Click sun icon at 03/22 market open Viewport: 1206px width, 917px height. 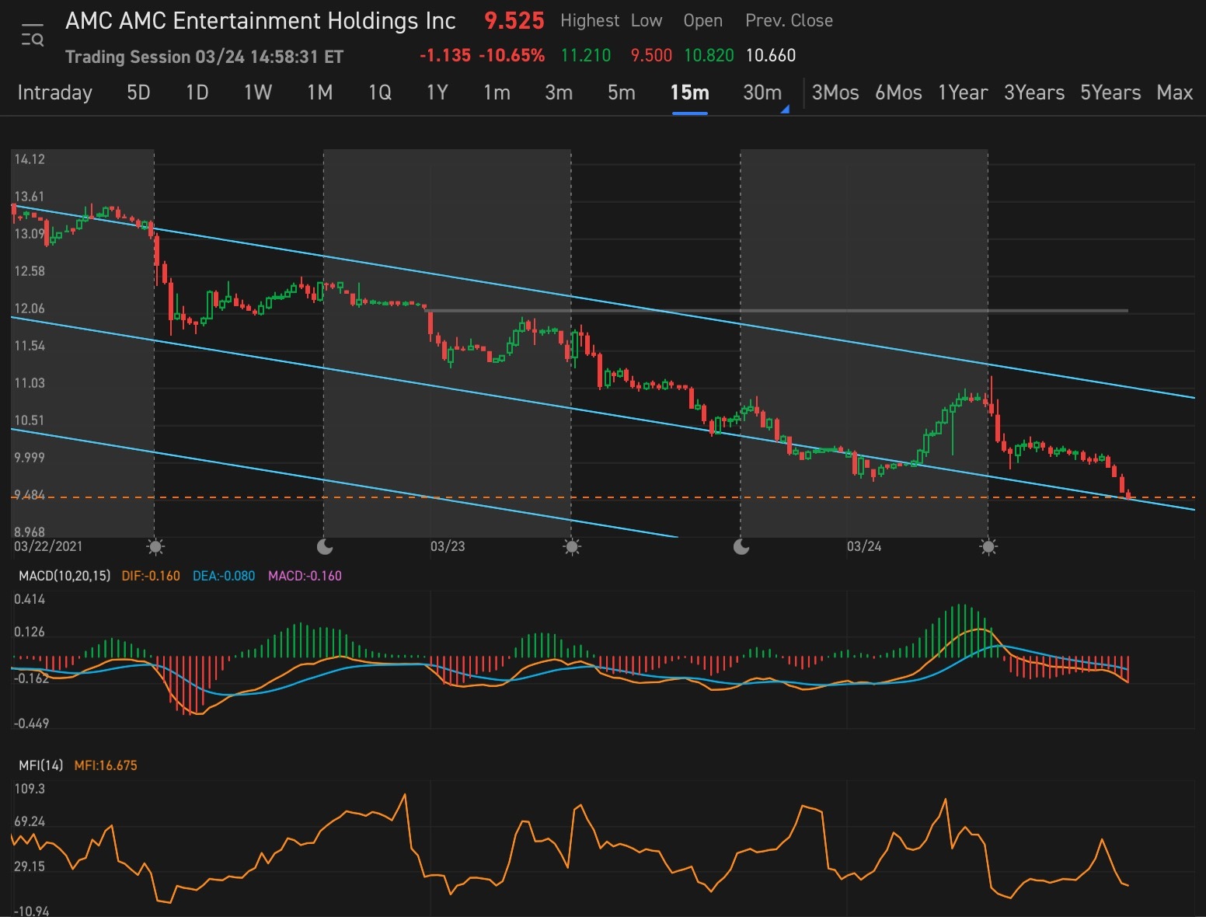[x=155, y=546]
